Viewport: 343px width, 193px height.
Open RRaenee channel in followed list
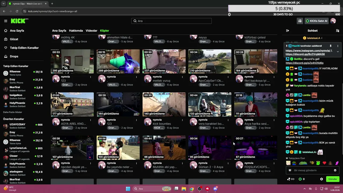coord(23,73)
